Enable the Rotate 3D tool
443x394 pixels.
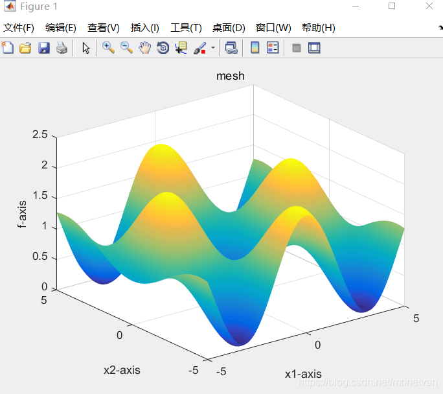(163, 48)
